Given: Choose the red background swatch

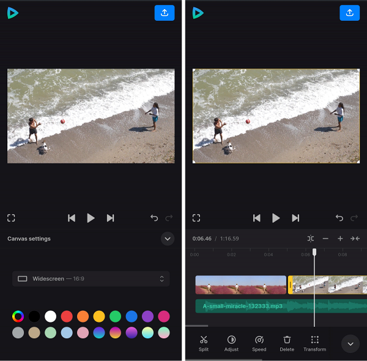Looking at the screenshot, I should (67, 316).
